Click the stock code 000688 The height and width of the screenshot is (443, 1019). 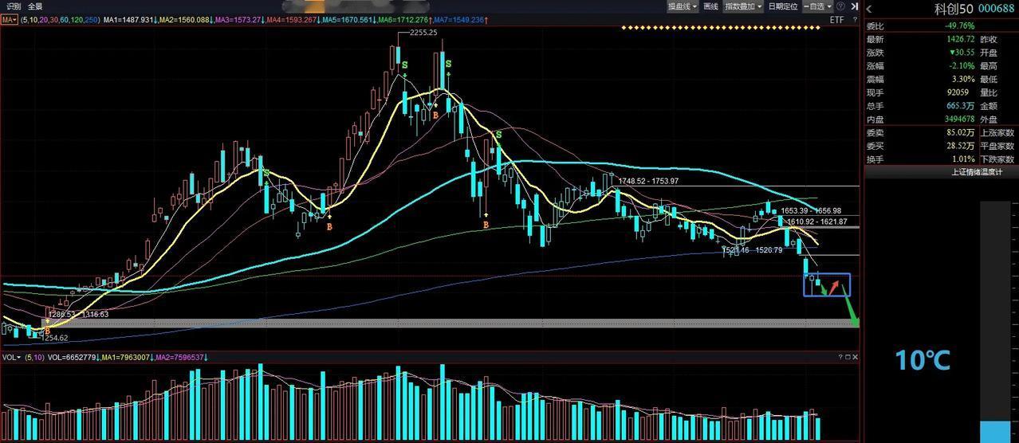click(x=997, y=9)
